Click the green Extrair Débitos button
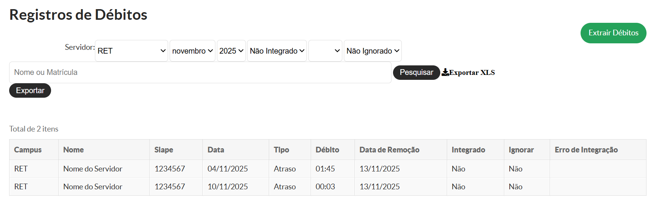 pos(613,33)
